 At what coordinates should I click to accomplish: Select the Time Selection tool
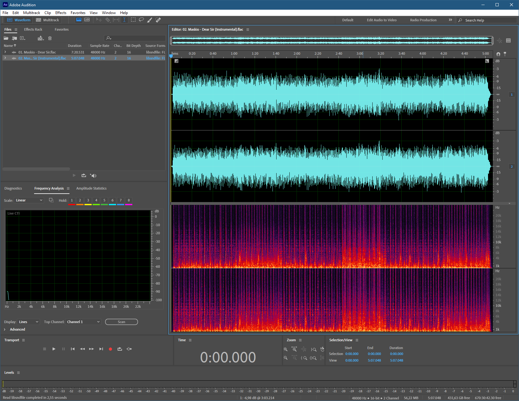[x=124, y=20]
